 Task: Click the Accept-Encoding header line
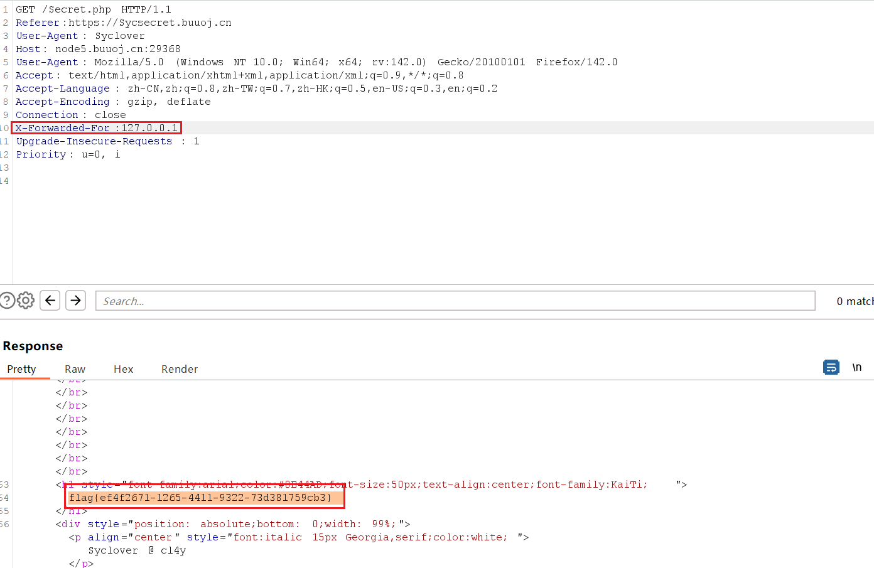tap(113, 102)
